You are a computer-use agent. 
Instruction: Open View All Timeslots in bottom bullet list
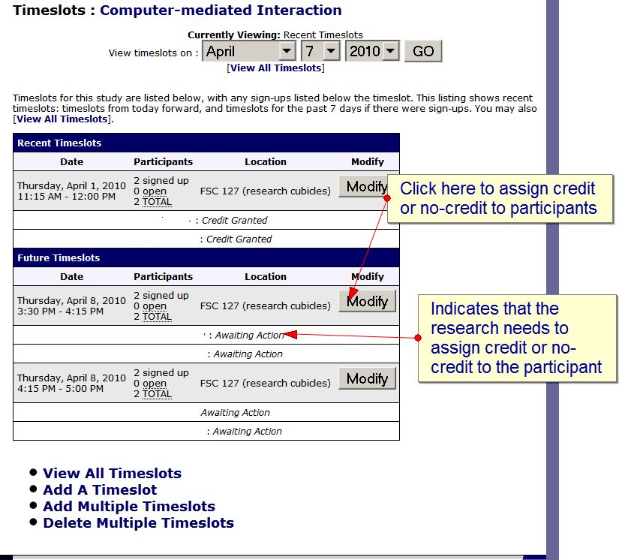pyautogui.click(x=112, y=473)
